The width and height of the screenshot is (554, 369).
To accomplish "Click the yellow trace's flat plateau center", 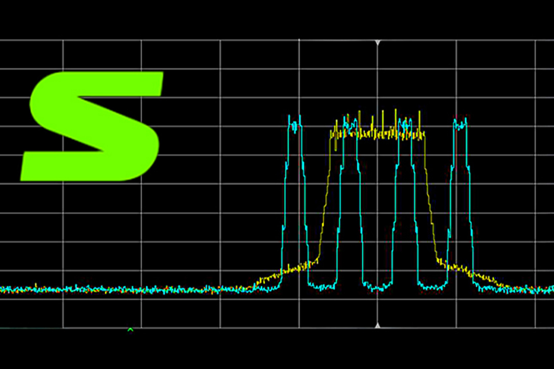I will (378, 134).
